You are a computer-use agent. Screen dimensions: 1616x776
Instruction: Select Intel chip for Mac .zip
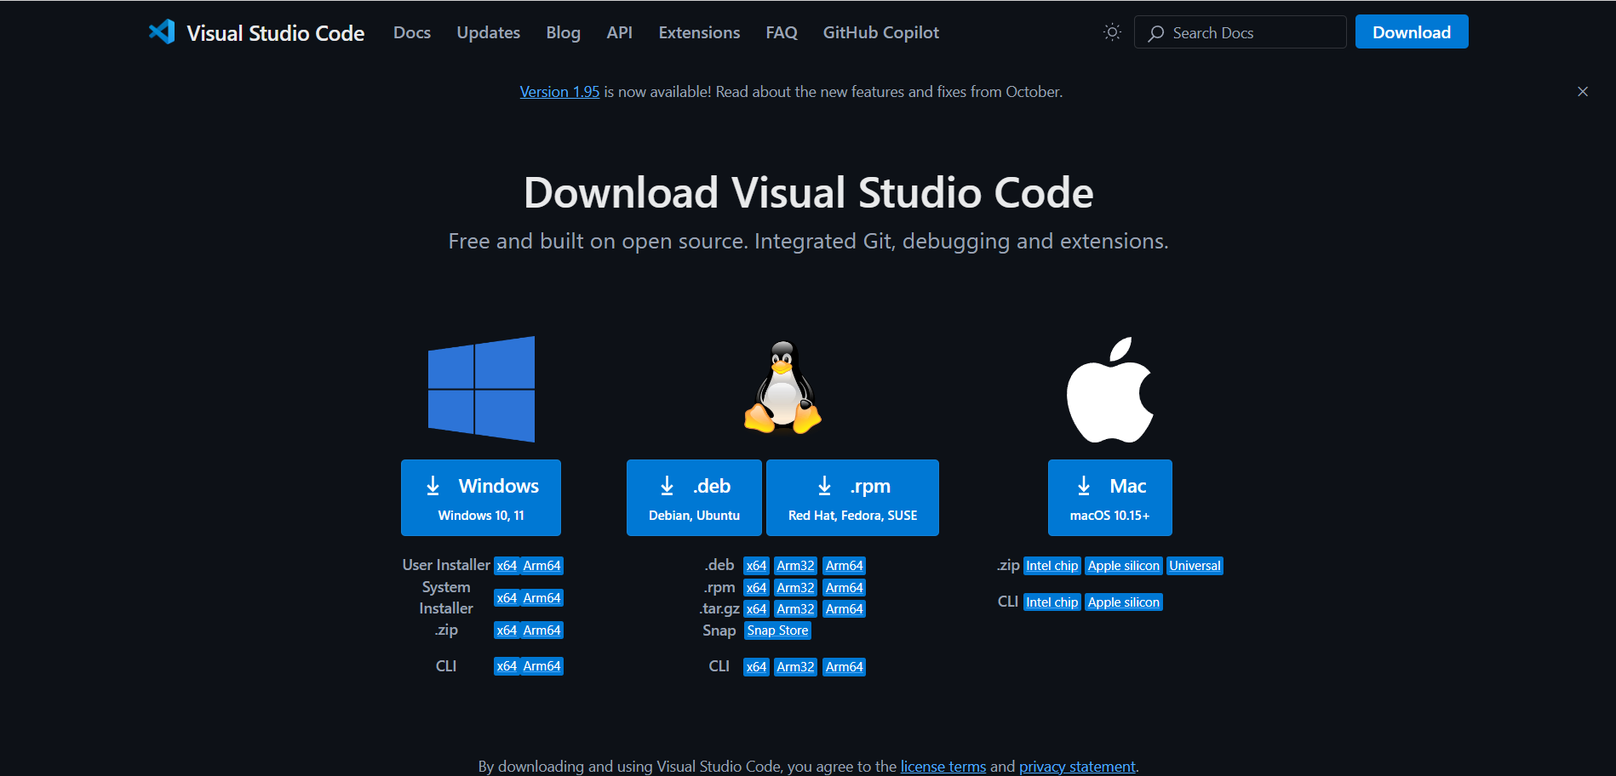[x=1052, y=566]
